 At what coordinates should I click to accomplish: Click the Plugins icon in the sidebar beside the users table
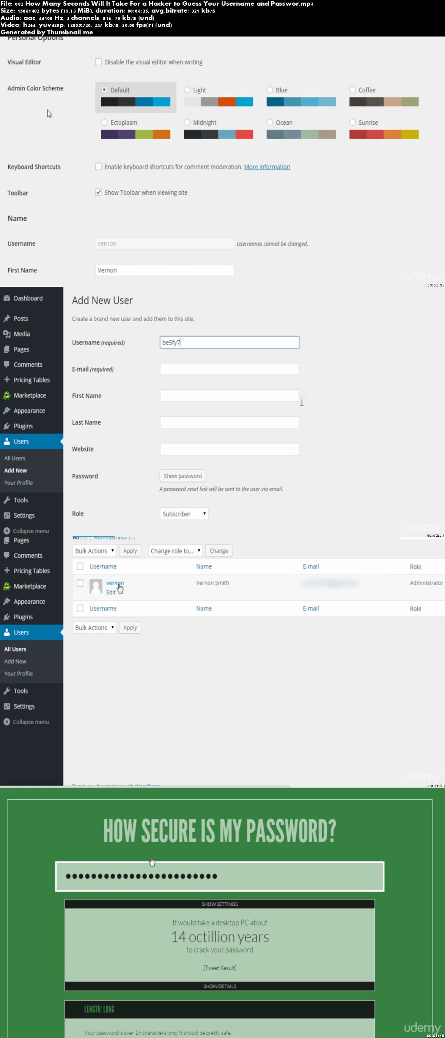[7, 617]
